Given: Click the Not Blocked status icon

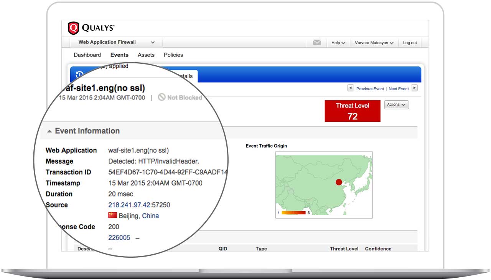Looking at the screenshot, I should [161, 98].
